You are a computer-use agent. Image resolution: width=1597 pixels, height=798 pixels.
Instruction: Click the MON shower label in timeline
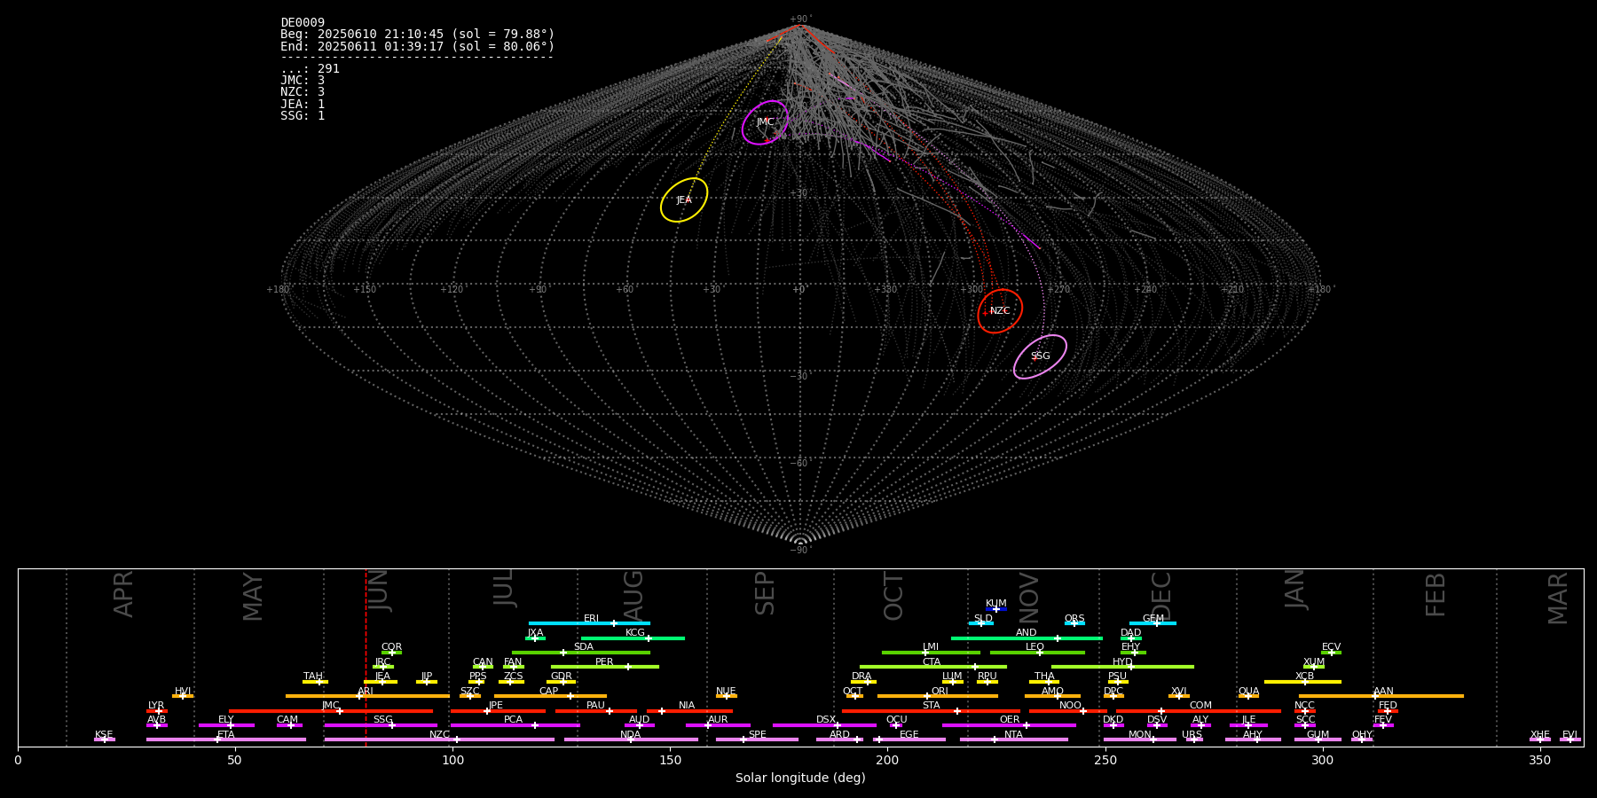1140,735
